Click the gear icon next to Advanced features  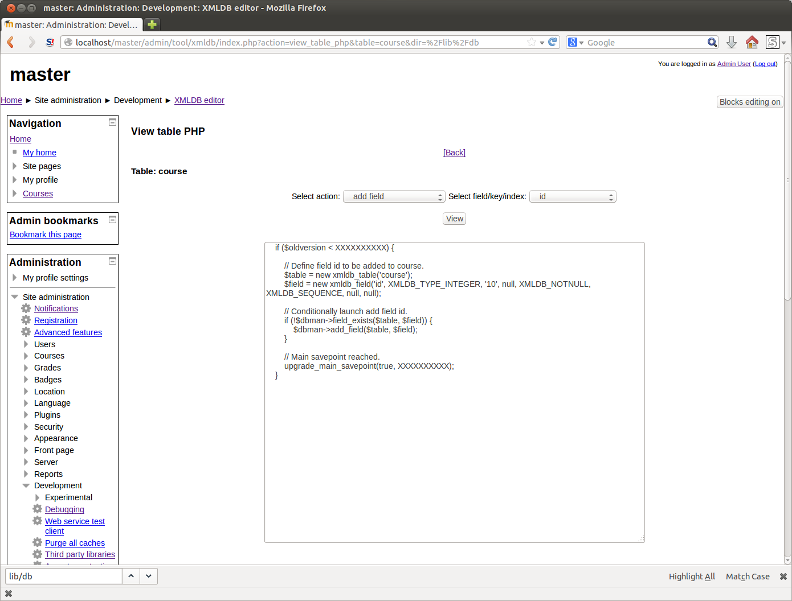(26, 332)
